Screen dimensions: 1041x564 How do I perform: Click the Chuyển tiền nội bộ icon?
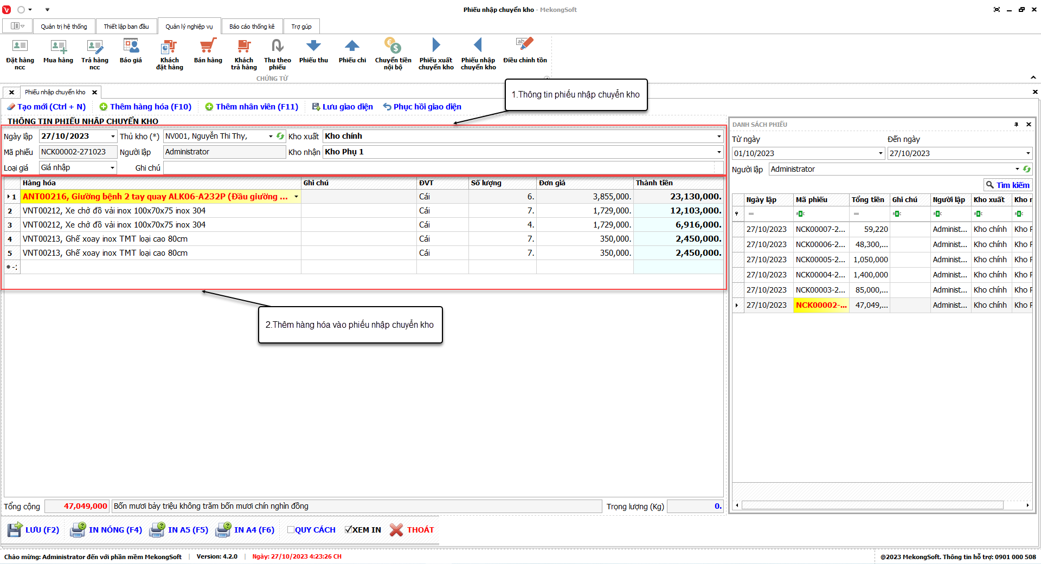[x=393, y=53]
